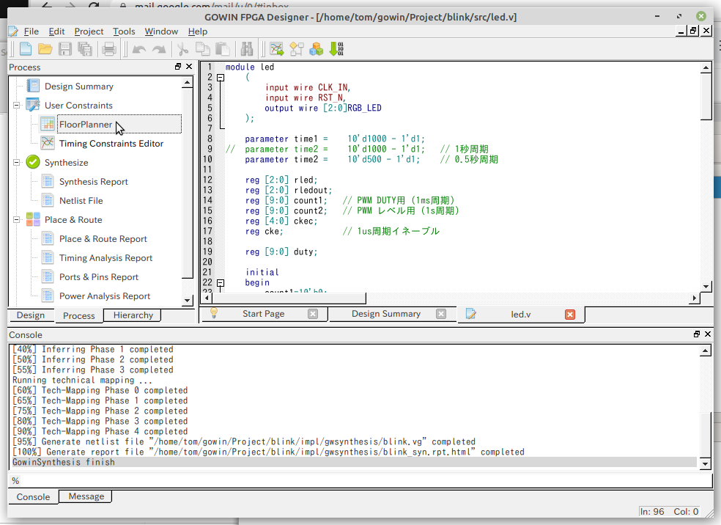Image resolution: width=721 pixels, height=525 pixels.
Task: Click the Power Analysis Report document icon
Action: pyautogui.click(x=48, y=295)
